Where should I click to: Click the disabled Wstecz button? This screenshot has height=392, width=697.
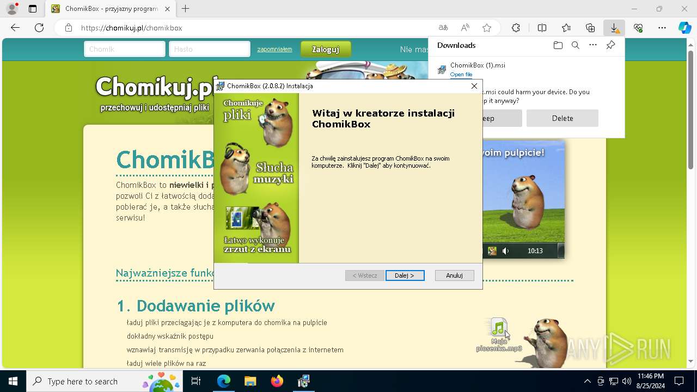coord(365,275)
